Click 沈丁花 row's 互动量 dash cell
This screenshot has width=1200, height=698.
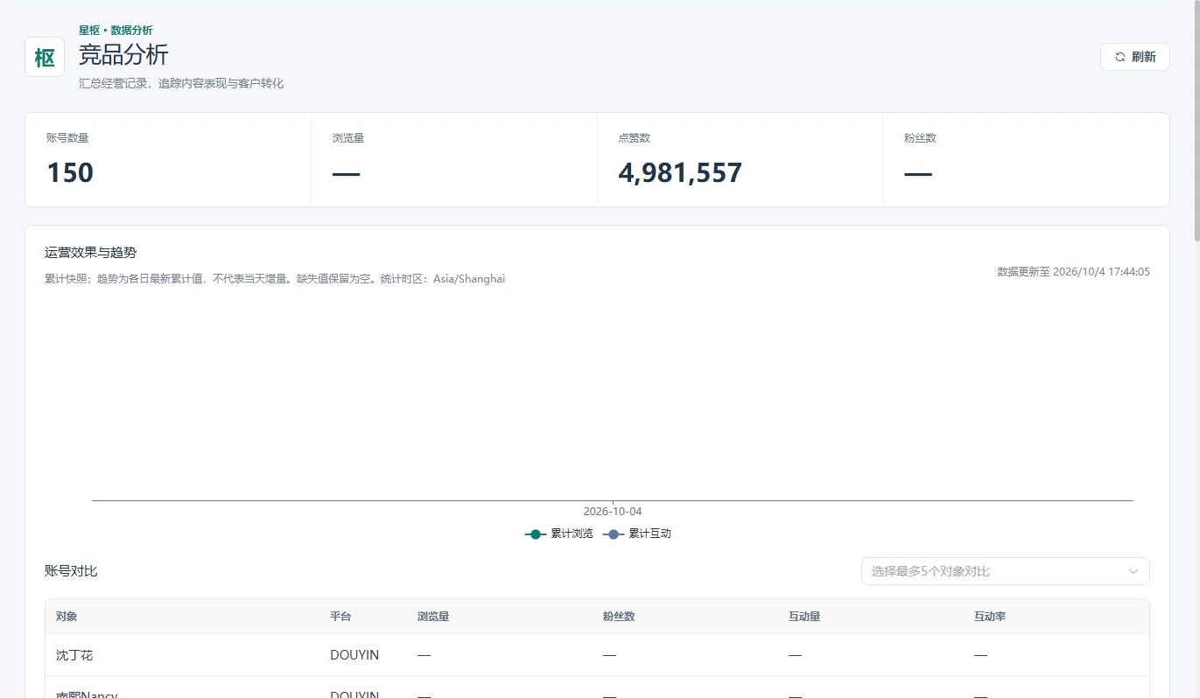(x=795, y=655)
